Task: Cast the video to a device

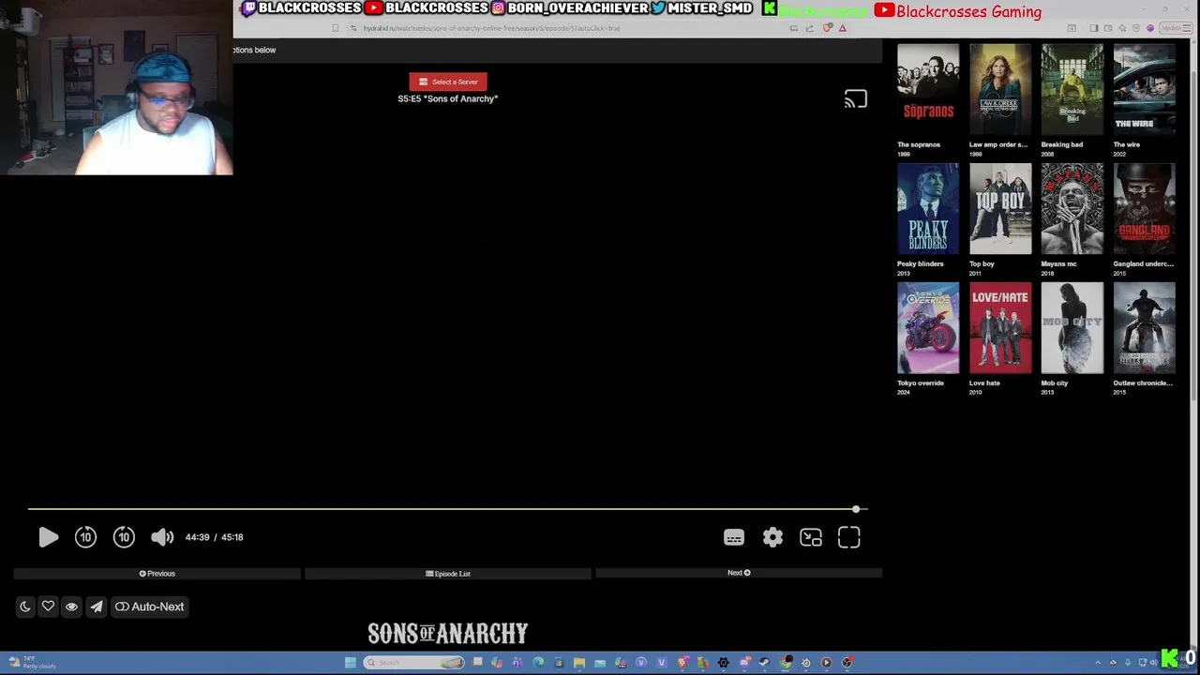Action: point(855,99)
